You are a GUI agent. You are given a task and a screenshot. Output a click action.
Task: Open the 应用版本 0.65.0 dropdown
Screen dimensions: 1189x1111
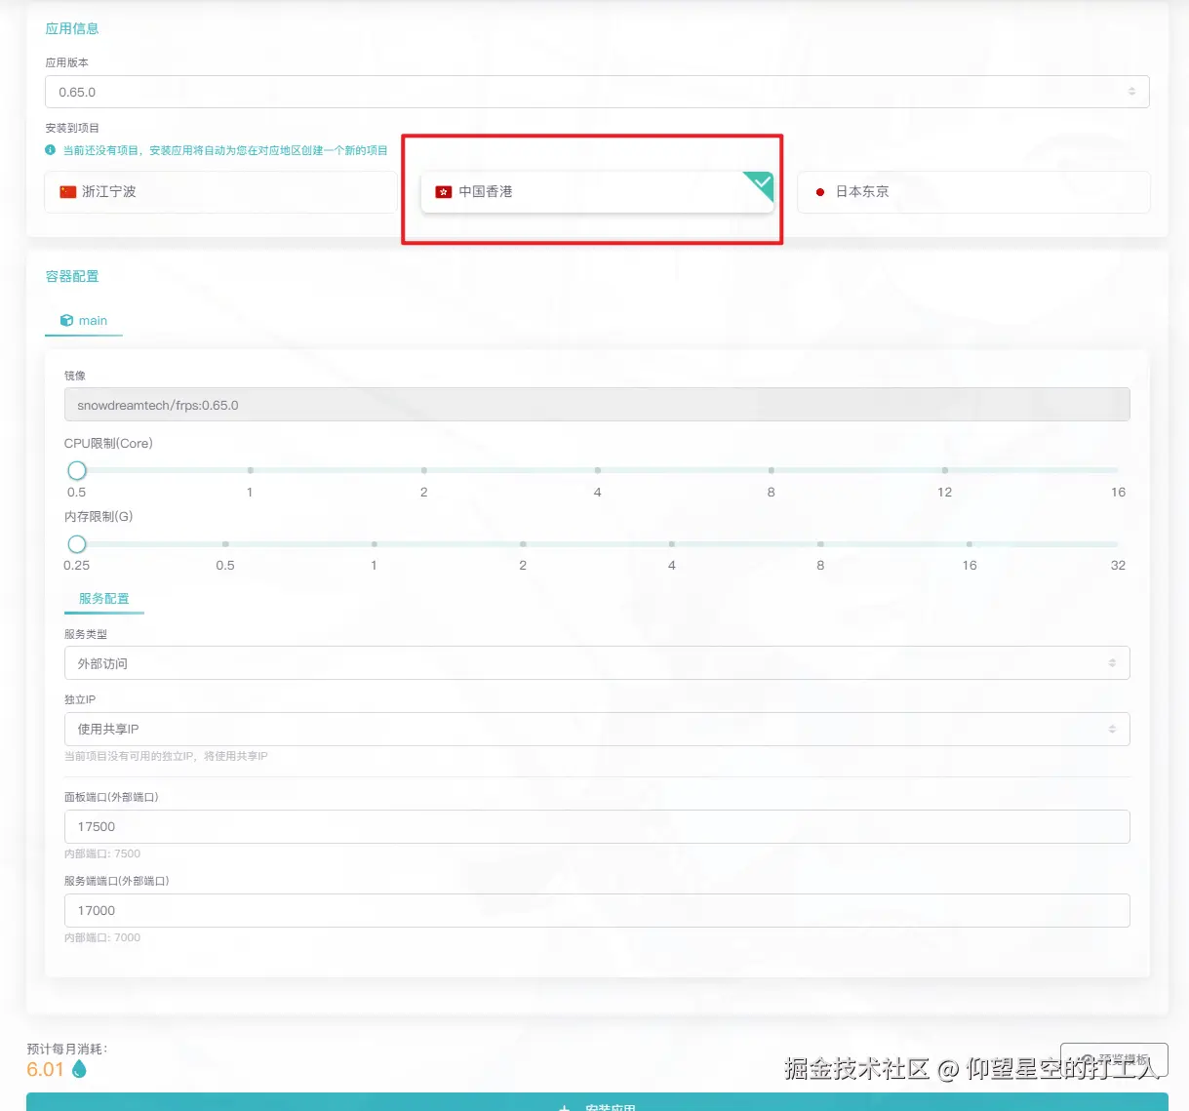(x=597, y=92)
